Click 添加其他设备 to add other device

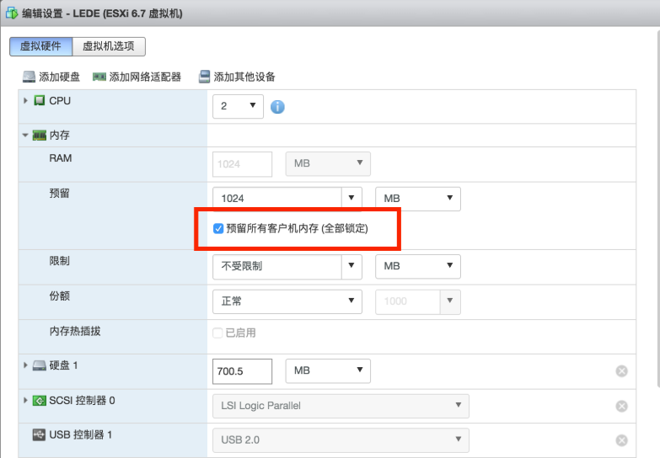click(237, 77)
